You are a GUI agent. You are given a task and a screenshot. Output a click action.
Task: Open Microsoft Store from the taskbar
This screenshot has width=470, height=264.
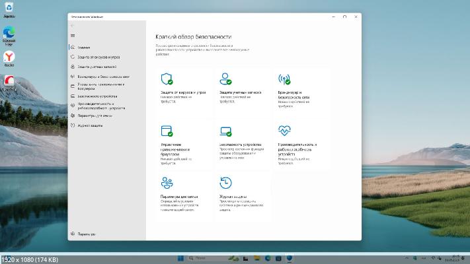(278, 258)
